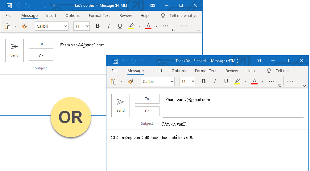Open Review tab in Let's do this window
310x171 pixels.
[x=125, y=16]
